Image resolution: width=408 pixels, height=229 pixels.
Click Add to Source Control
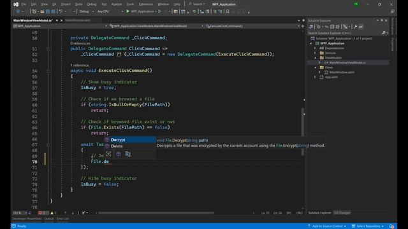tap(327, 226)
